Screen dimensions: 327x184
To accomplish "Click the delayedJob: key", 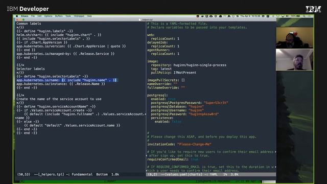I will coord(157,42).
